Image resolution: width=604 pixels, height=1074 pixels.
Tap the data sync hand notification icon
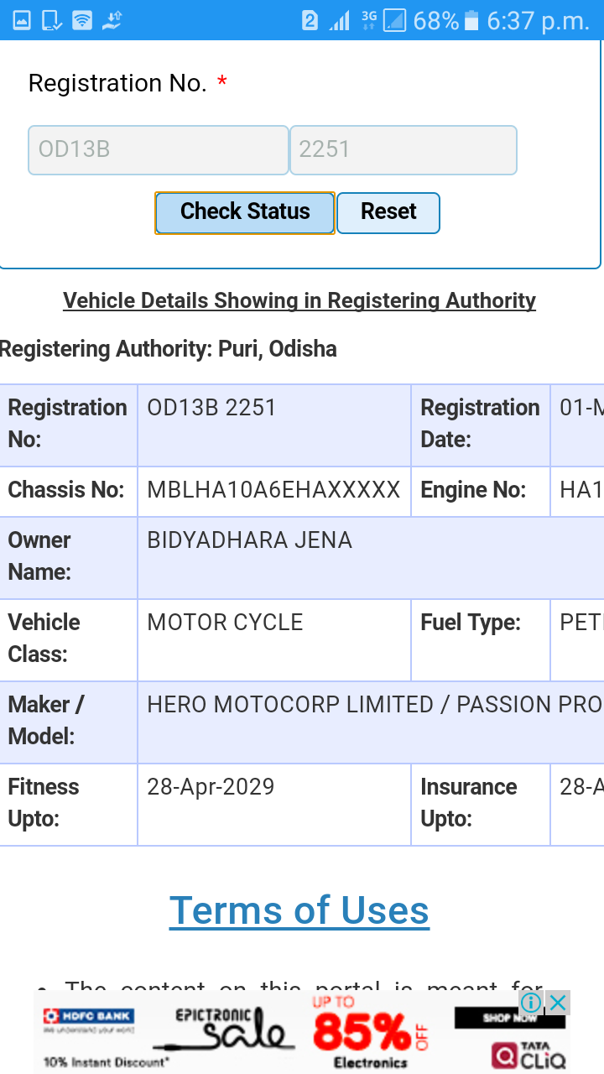(x=112, y=20)
